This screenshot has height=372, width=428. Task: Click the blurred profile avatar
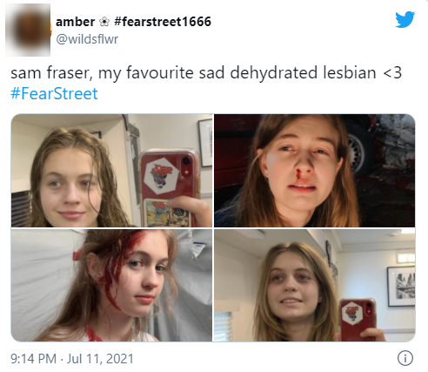(x=28, y=30)
